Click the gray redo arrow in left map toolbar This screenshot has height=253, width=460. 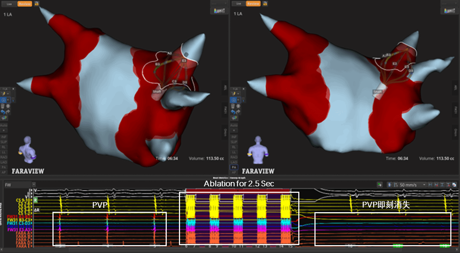pyautogui.click(x=8, y=112)
